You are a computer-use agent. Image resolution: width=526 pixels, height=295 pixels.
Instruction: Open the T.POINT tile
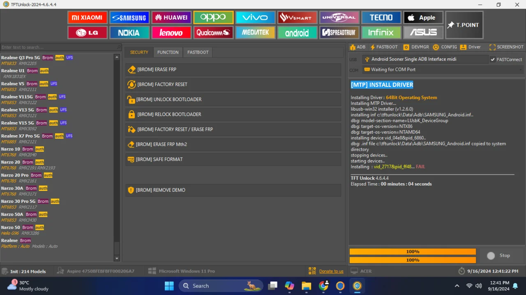464,25
